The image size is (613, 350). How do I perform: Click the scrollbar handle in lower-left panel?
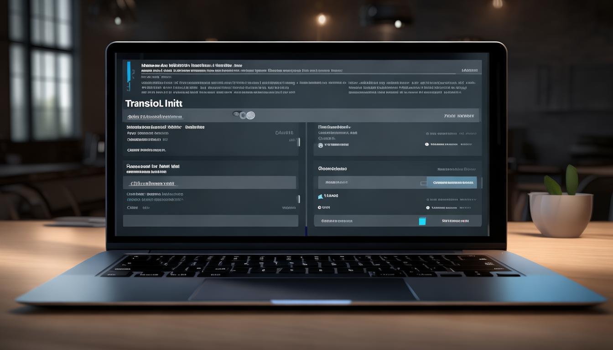pyautogui.click(x=299, y=199)
